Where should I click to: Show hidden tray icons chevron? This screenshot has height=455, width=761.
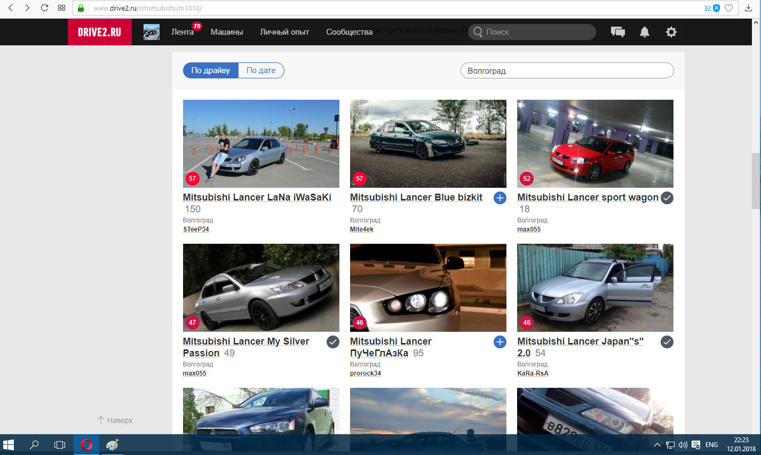point(657,445)
